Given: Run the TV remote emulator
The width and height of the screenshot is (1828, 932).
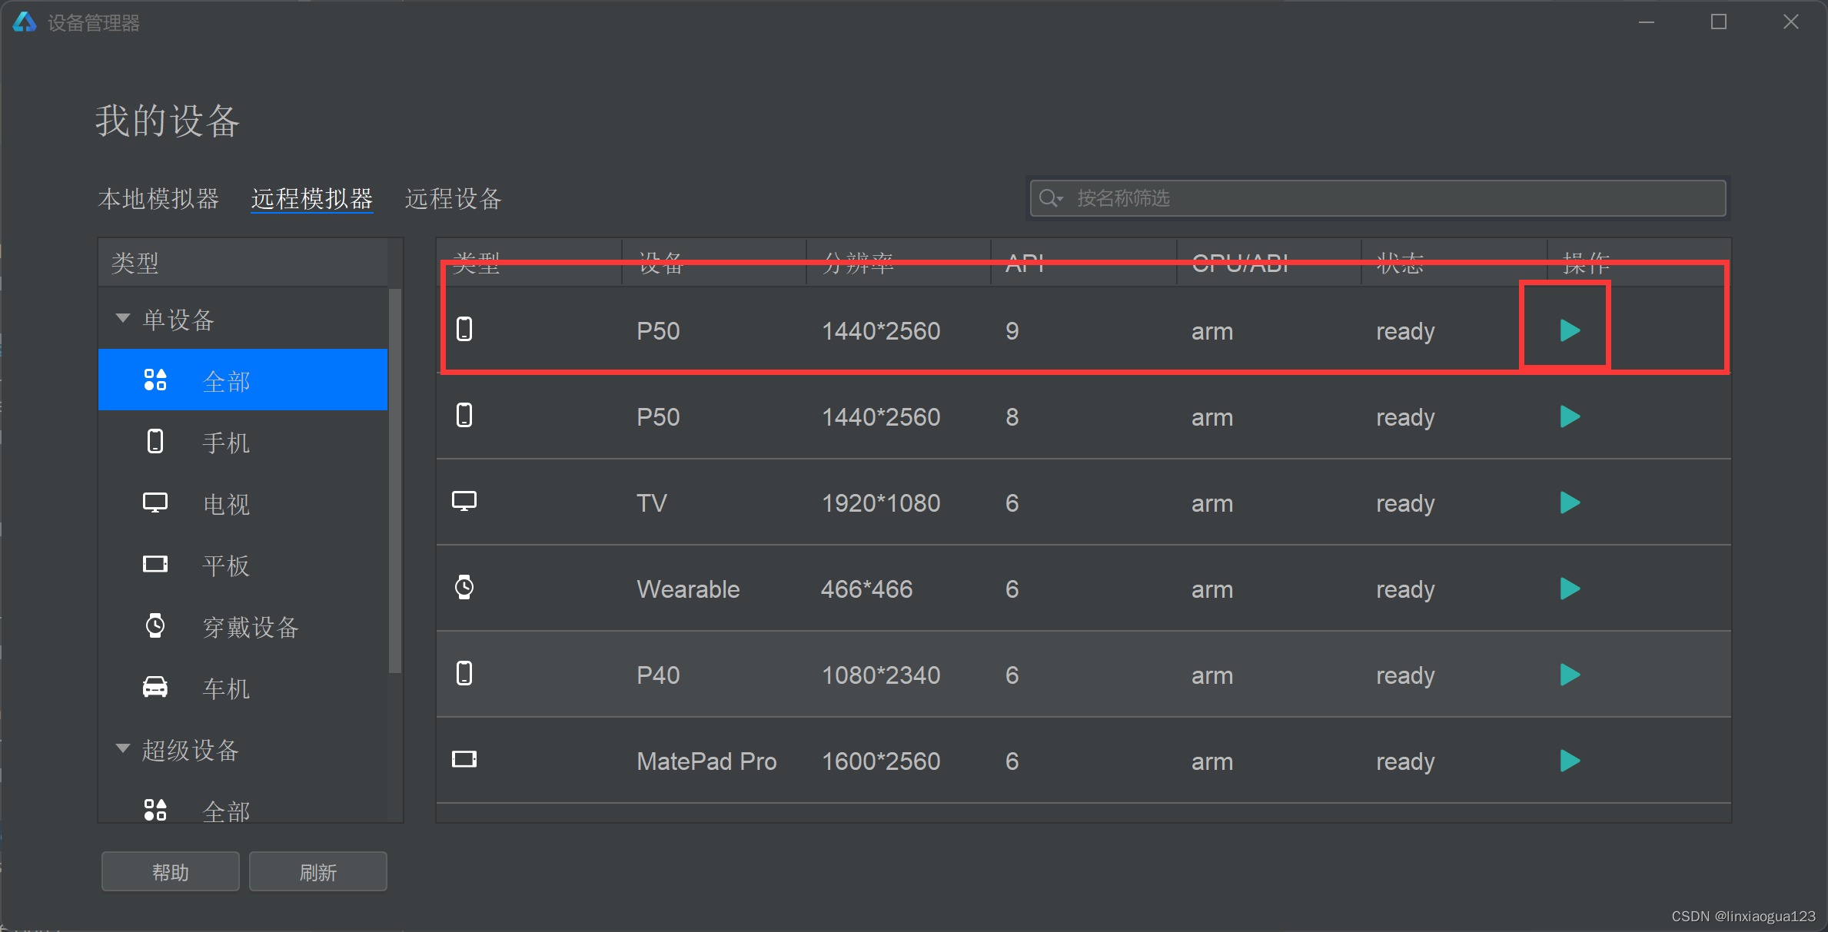Looking at the screenshot, I should coord(1570,503).
